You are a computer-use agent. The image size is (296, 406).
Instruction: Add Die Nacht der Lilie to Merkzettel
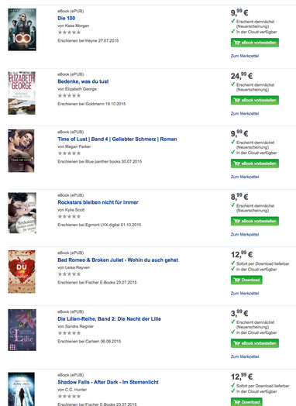point(244,356)
